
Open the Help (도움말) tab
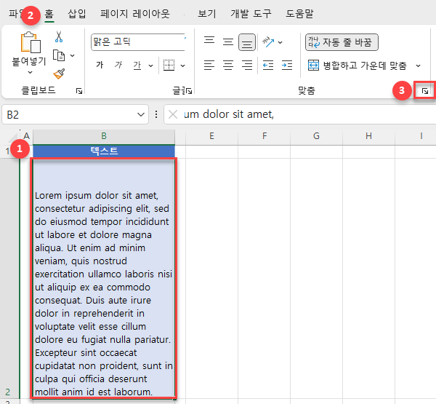tap(299, 14)
